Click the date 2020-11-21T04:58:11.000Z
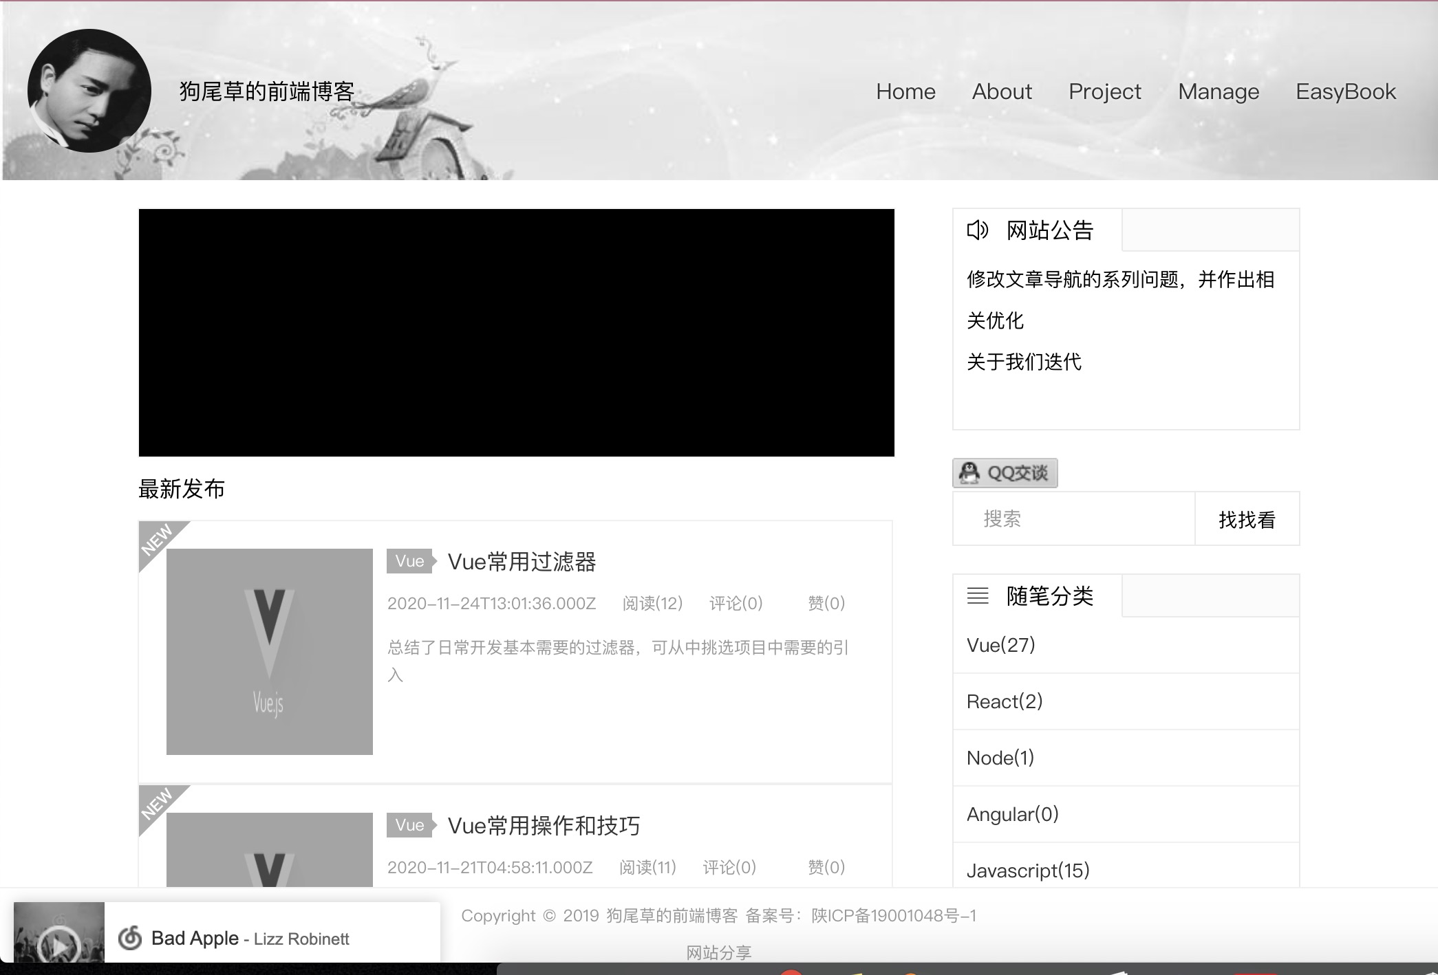Screen dimensions: 1438x975 [490, 867]
